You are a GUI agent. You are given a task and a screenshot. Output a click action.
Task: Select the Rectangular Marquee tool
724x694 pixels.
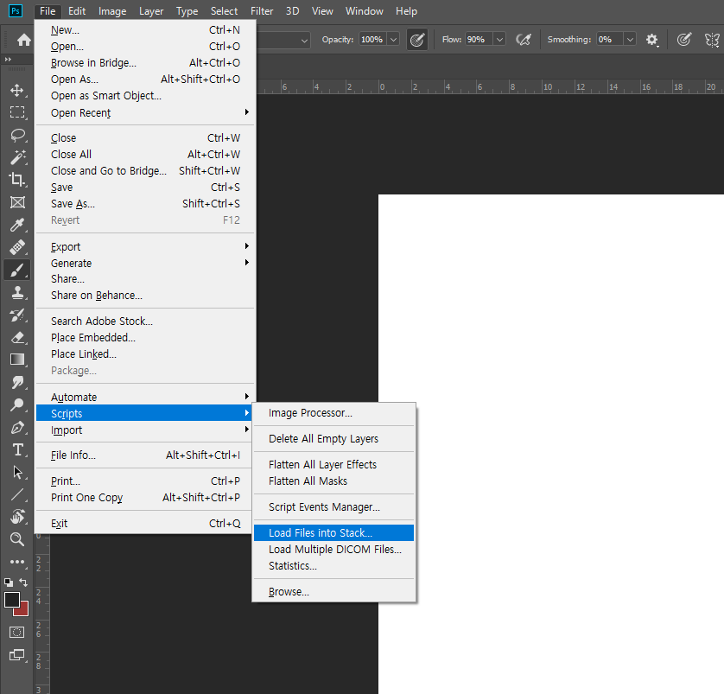(x=17, y=112)
